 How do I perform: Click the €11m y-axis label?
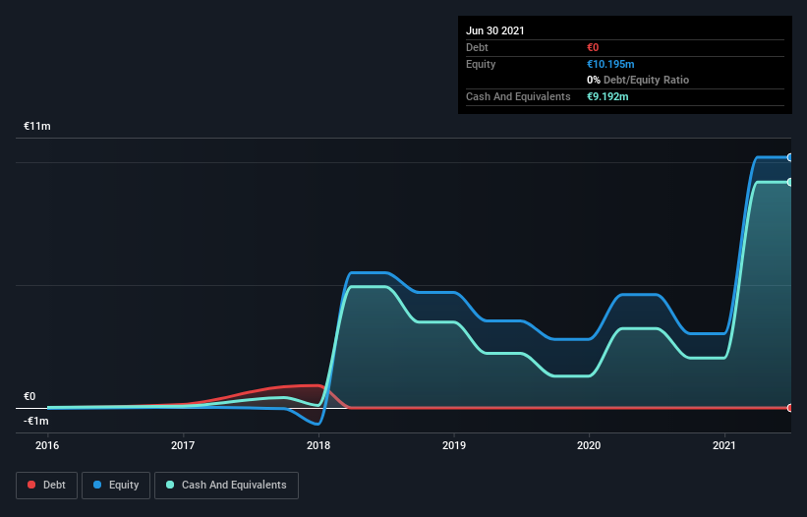37,126
